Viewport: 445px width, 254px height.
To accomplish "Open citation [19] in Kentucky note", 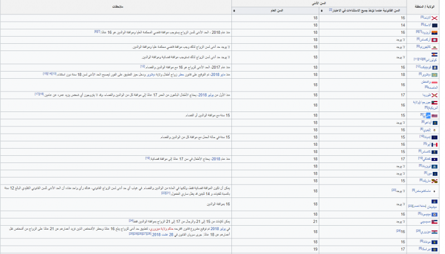I will (147, 159).
